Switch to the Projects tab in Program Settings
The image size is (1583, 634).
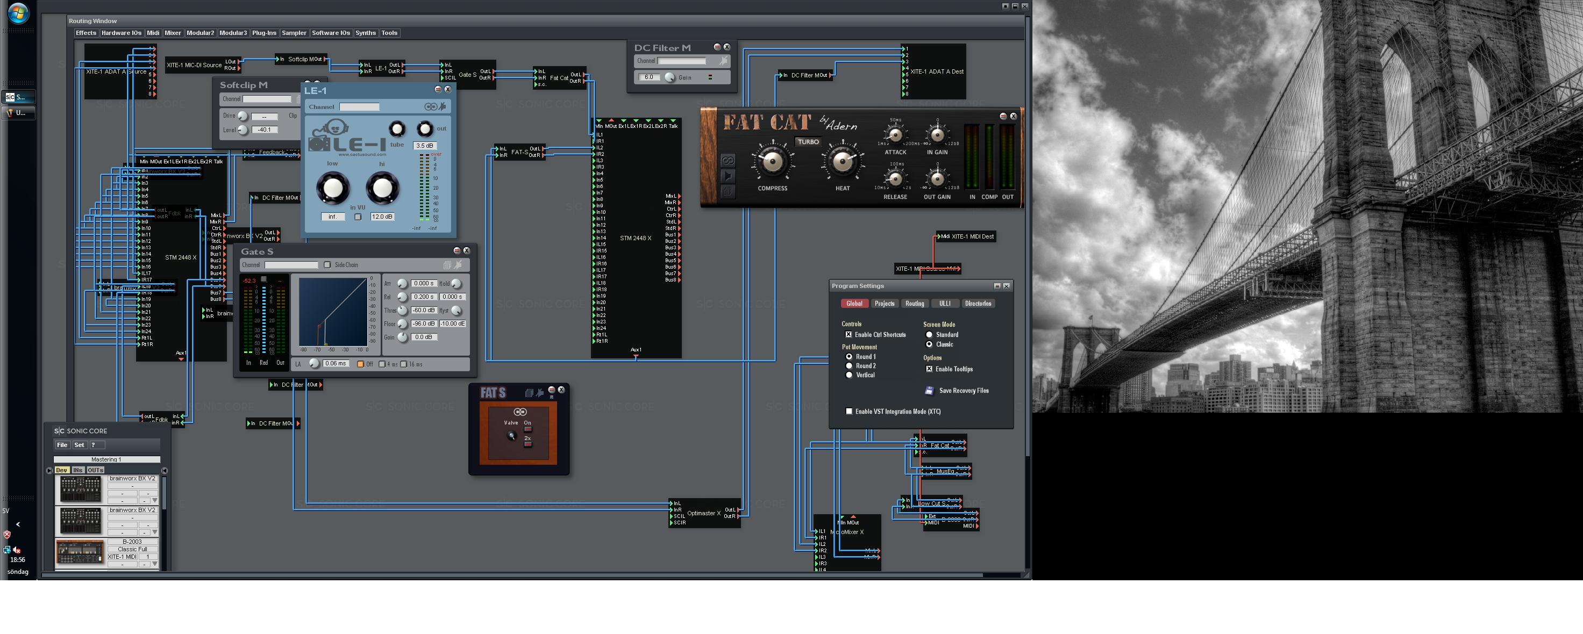885,304
